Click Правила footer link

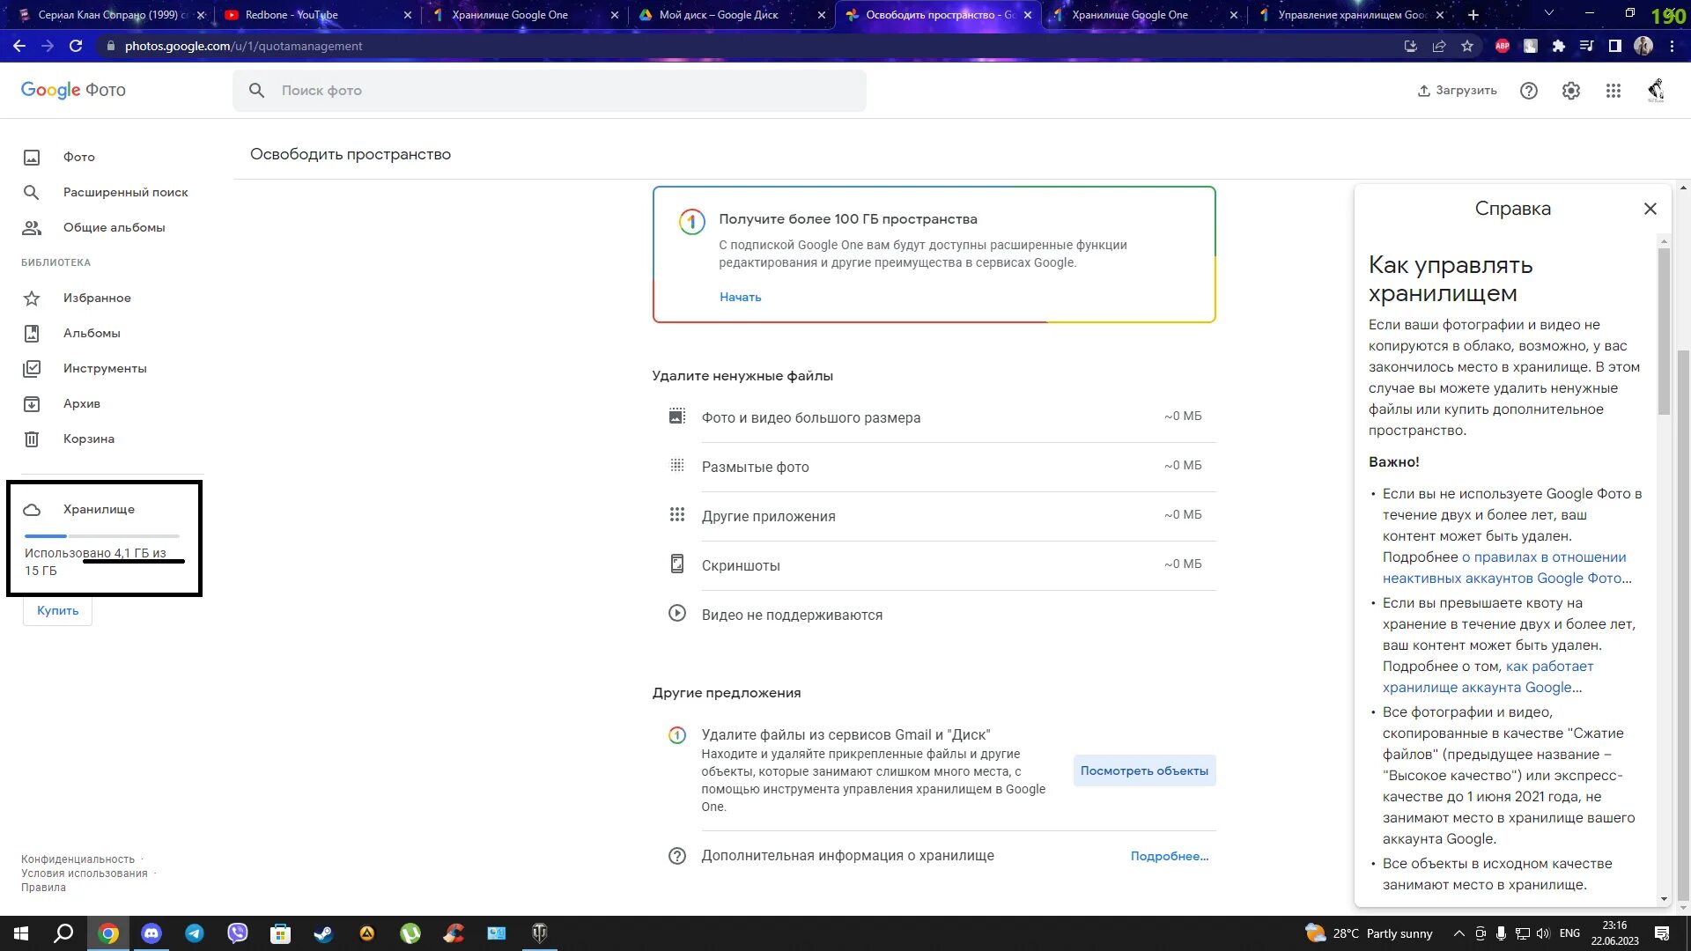click(x=43, y=888)
